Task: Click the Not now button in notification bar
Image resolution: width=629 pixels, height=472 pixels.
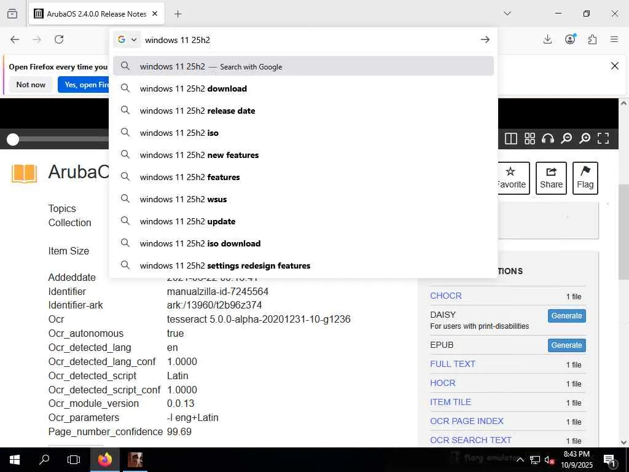Action: [31, 85]
